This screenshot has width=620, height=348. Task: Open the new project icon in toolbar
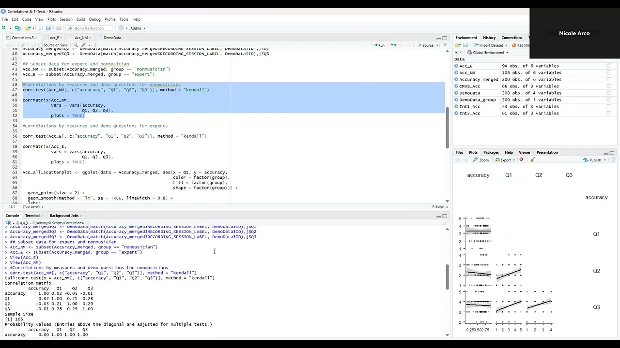point(17,28)
